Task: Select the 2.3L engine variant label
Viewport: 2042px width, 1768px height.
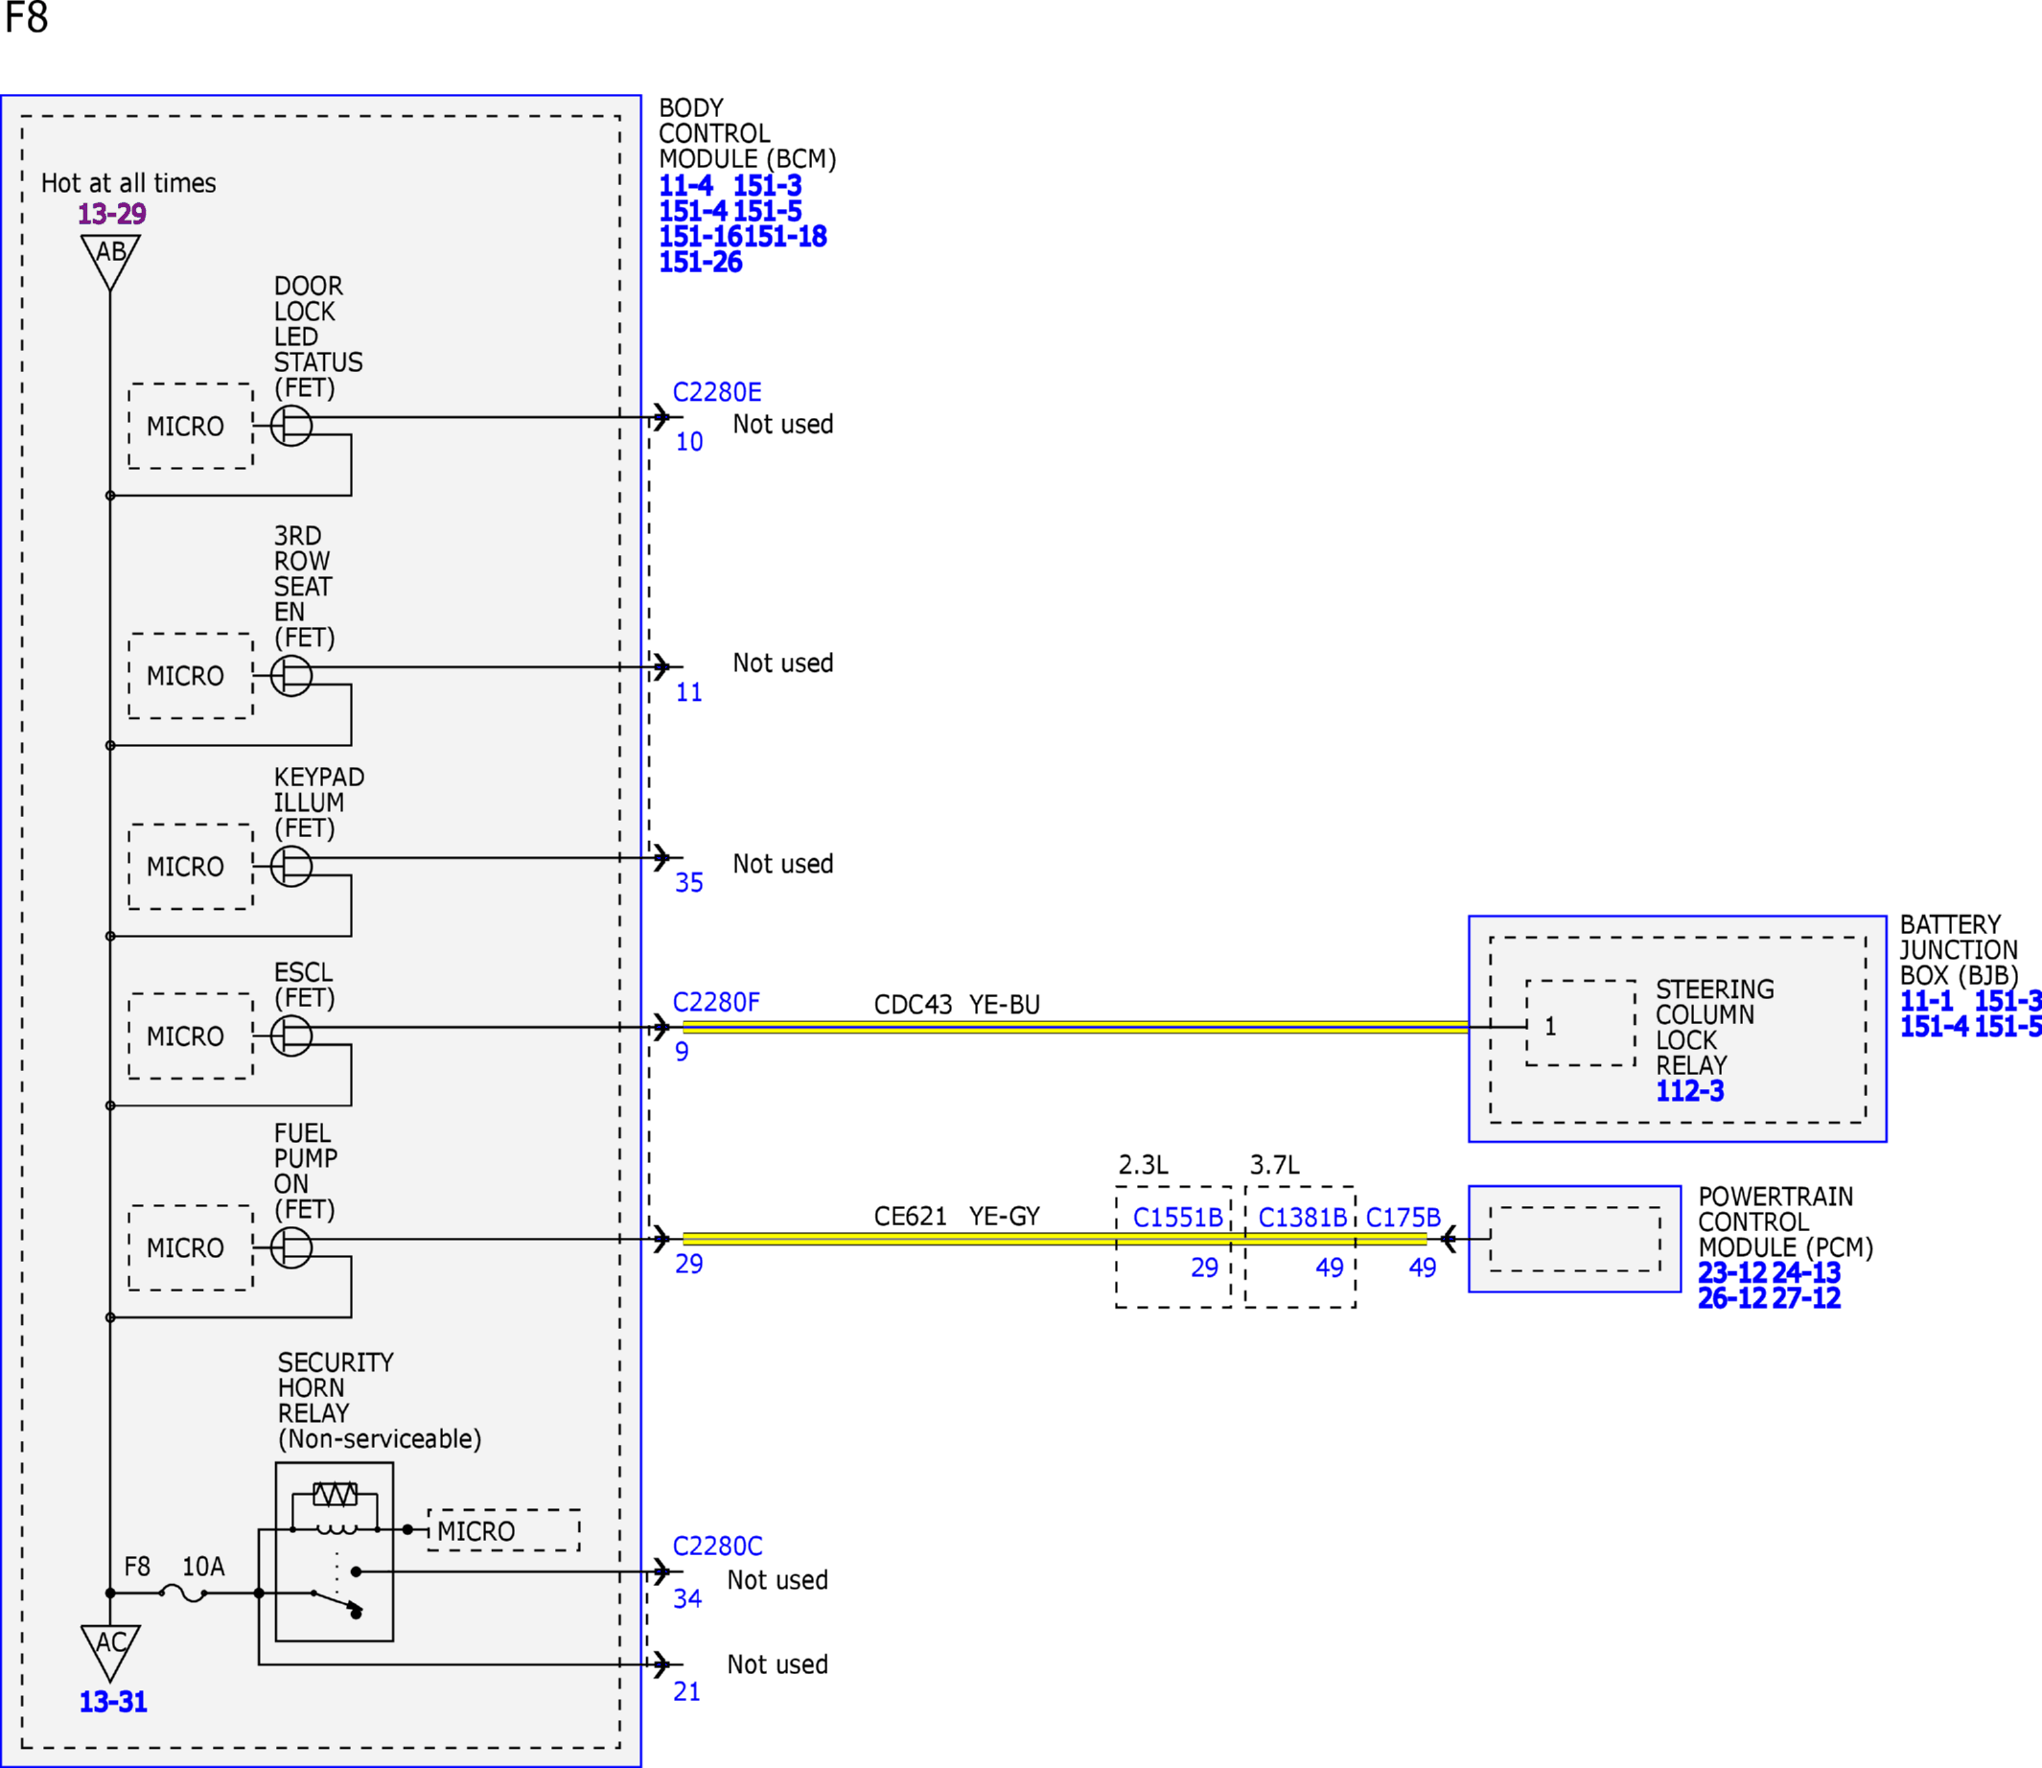Action: tap(1144, 1165)
